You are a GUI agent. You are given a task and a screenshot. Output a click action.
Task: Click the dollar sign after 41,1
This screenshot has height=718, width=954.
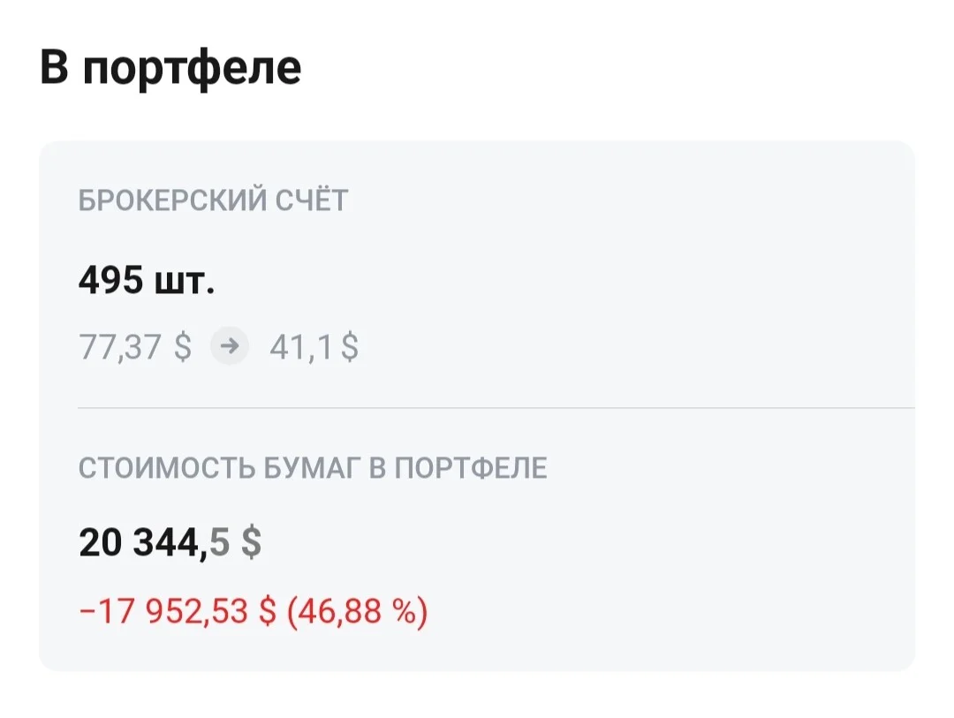tap(350, 347)
